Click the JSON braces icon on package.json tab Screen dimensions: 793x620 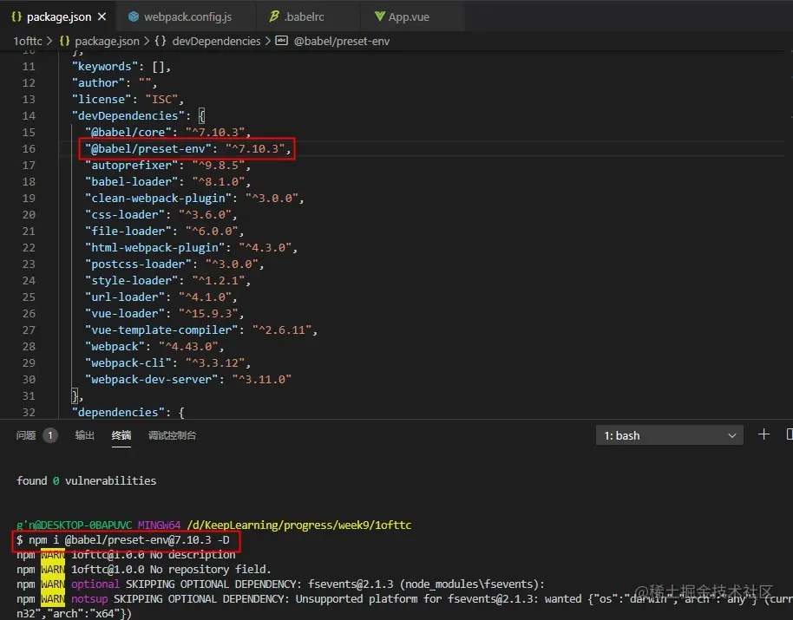[x=16, y=16]
